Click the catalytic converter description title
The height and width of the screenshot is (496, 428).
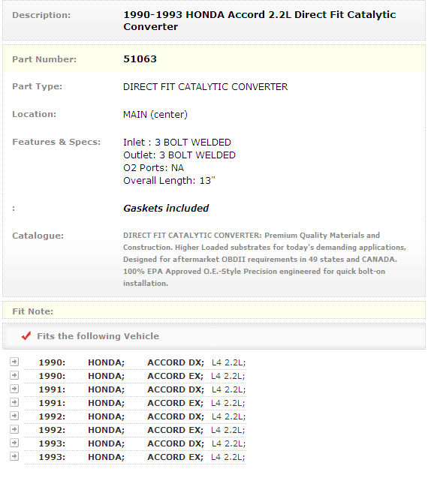[x=260, y=20]
